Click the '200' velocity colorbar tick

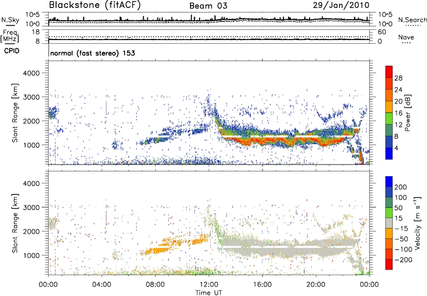pos(401,187)
